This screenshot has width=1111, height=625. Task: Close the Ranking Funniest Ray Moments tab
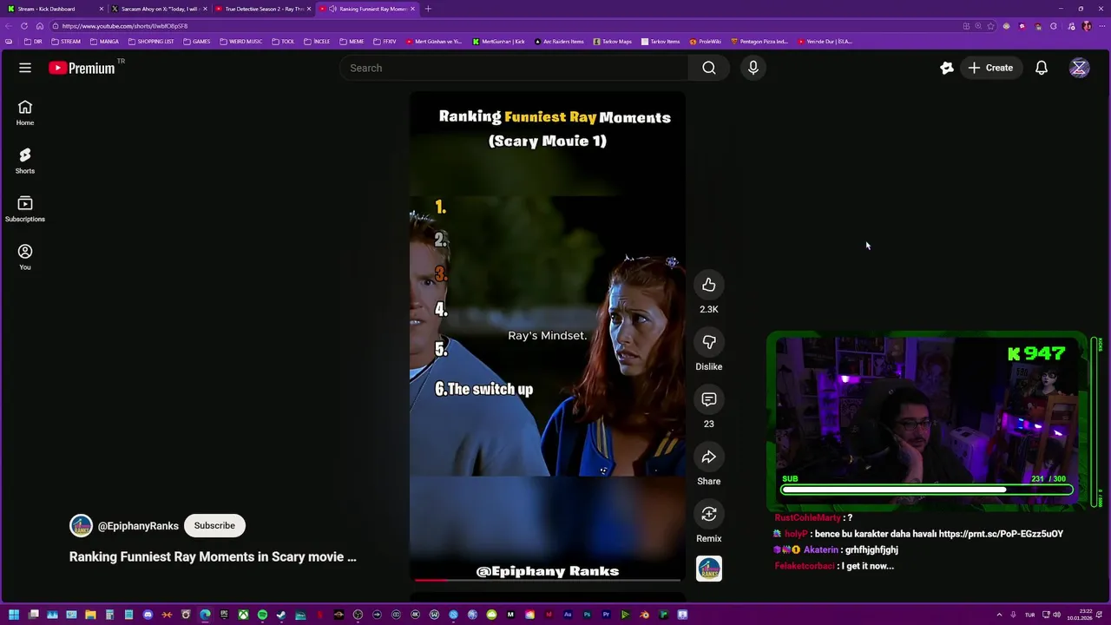coord(412,9)
